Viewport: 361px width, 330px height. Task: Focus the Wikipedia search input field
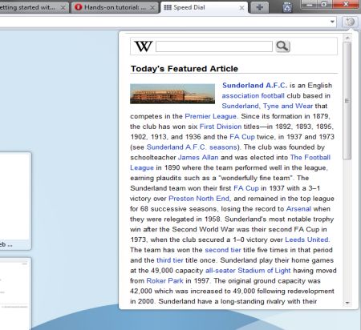click(x=214, y=46)
